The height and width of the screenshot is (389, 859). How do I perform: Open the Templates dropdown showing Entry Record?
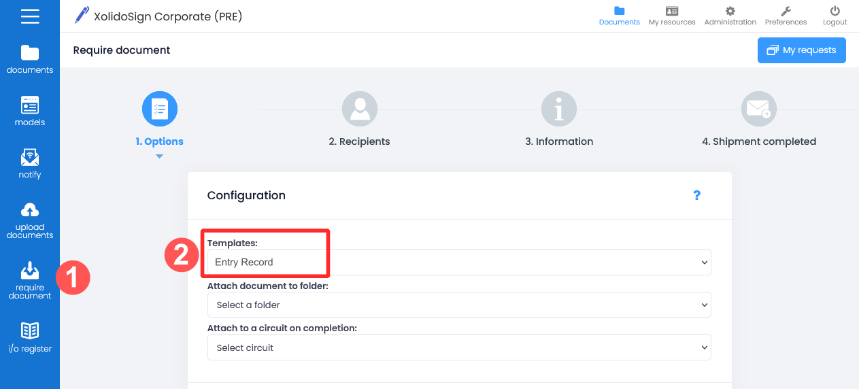pyautogui.click(x=459, y=262)
